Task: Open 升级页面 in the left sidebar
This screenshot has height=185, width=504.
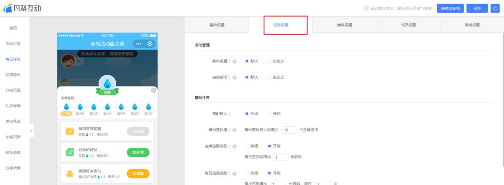Action: [13, 90]
